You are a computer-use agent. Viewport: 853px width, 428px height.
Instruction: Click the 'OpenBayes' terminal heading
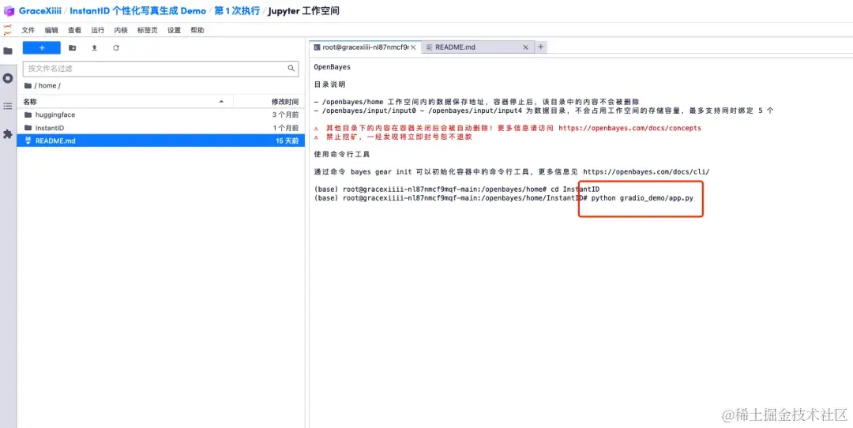(x=333, y=67)
